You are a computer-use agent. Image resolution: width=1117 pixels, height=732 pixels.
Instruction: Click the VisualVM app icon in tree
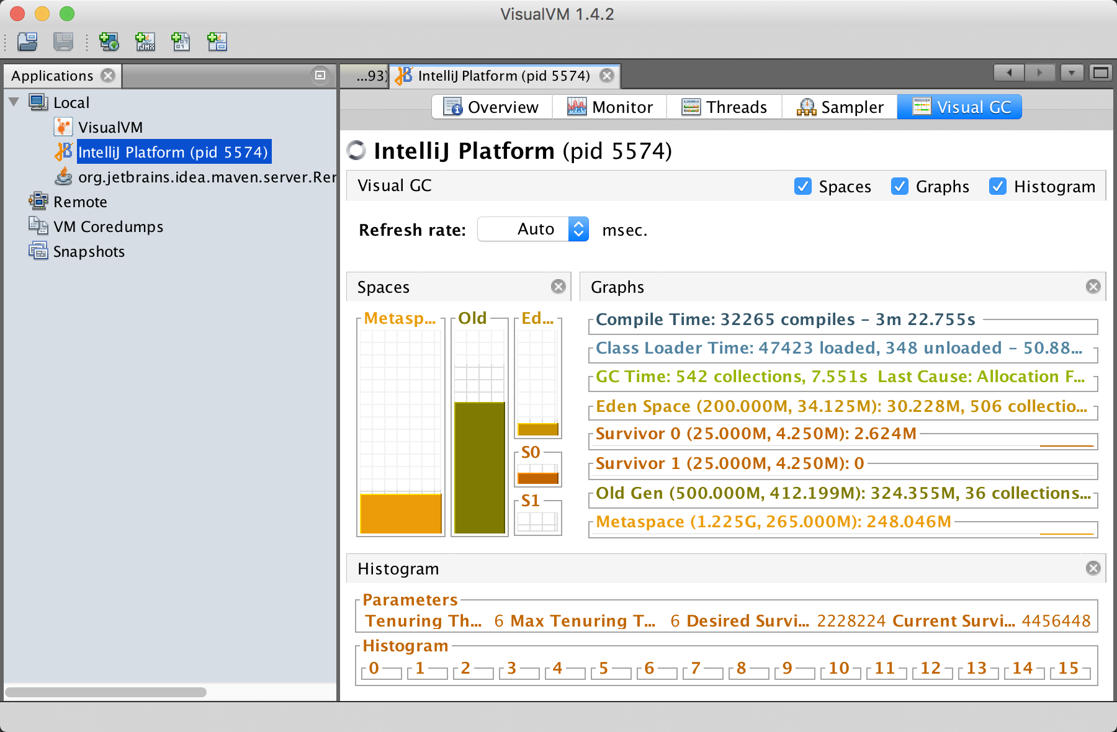click(x=63, y=127)
